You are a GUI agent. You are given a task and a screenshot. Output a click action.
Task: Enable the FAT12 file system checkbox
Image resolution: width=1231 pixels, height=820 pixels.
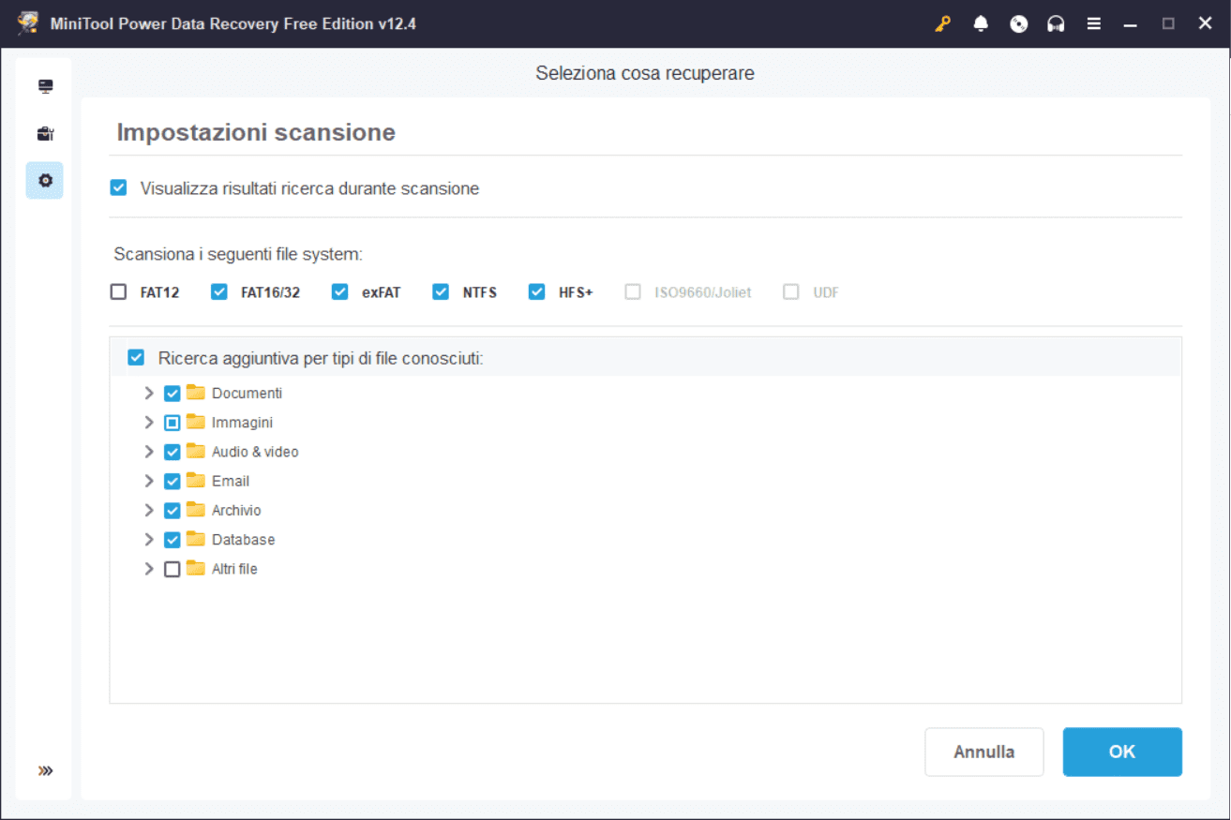click(x=118, y=292)
